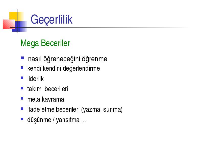Select ifade etme becerileri (yazma, sunma)

coord(75,110)
